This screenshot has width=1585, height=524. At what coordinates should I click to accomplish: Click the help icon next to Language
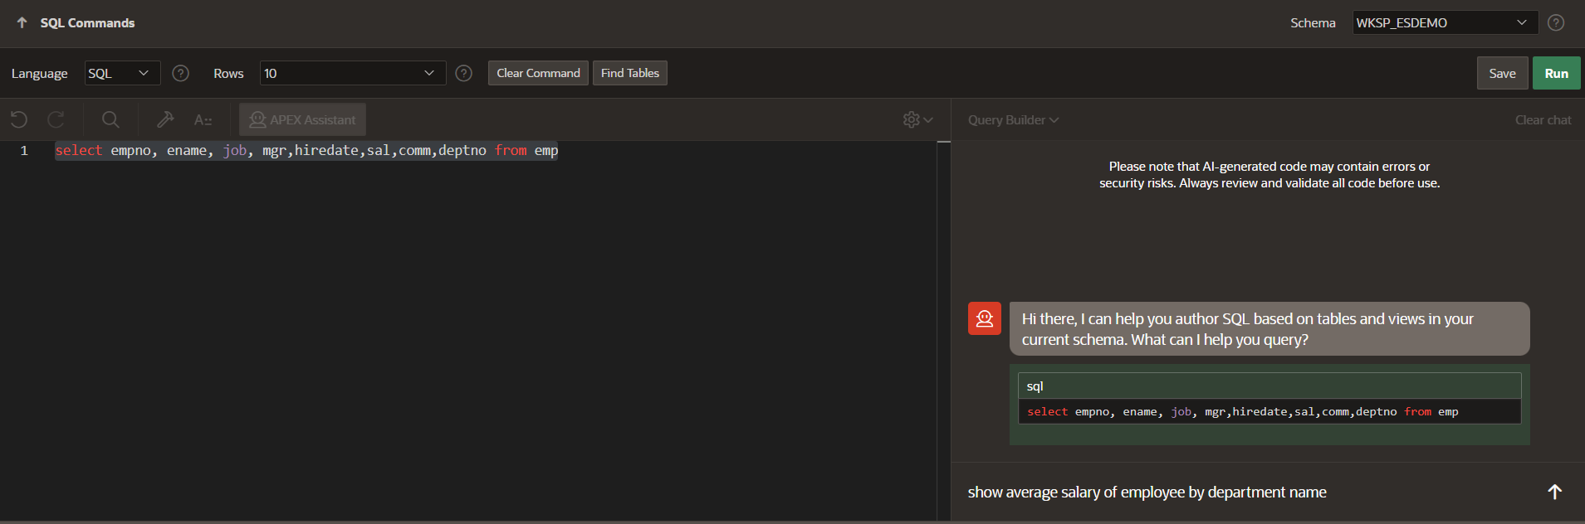click(180, 73)
